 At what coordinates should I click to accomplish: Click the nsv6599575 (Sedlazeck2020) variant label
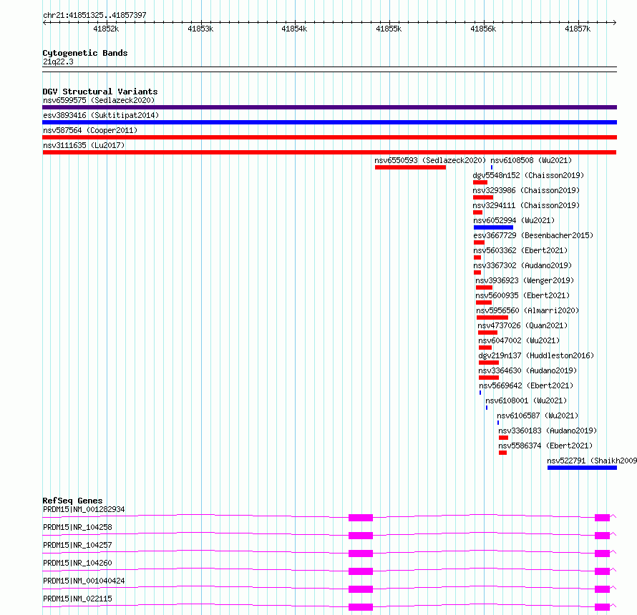tap(99, 100)
